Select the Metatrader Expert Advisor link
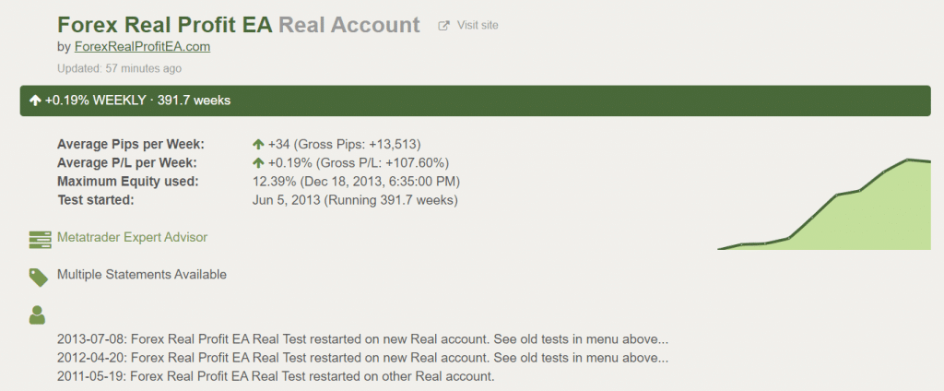The height and width of the screenshot is (391, 944). [132, 237]
